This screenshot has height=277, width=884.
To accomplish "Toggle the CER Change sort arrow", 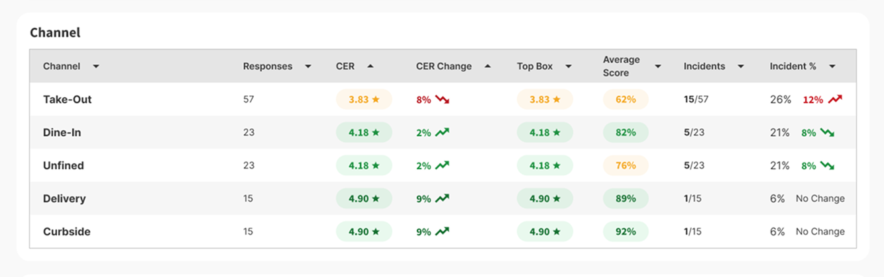I will 488,66.
